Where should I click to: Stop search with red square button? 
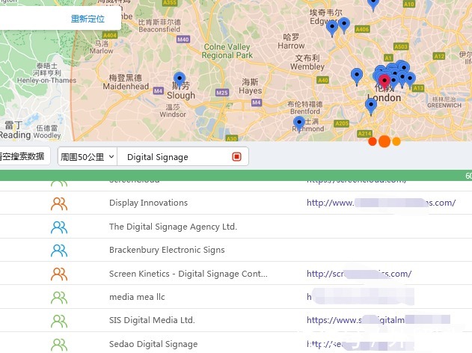[x=236, y=157]
